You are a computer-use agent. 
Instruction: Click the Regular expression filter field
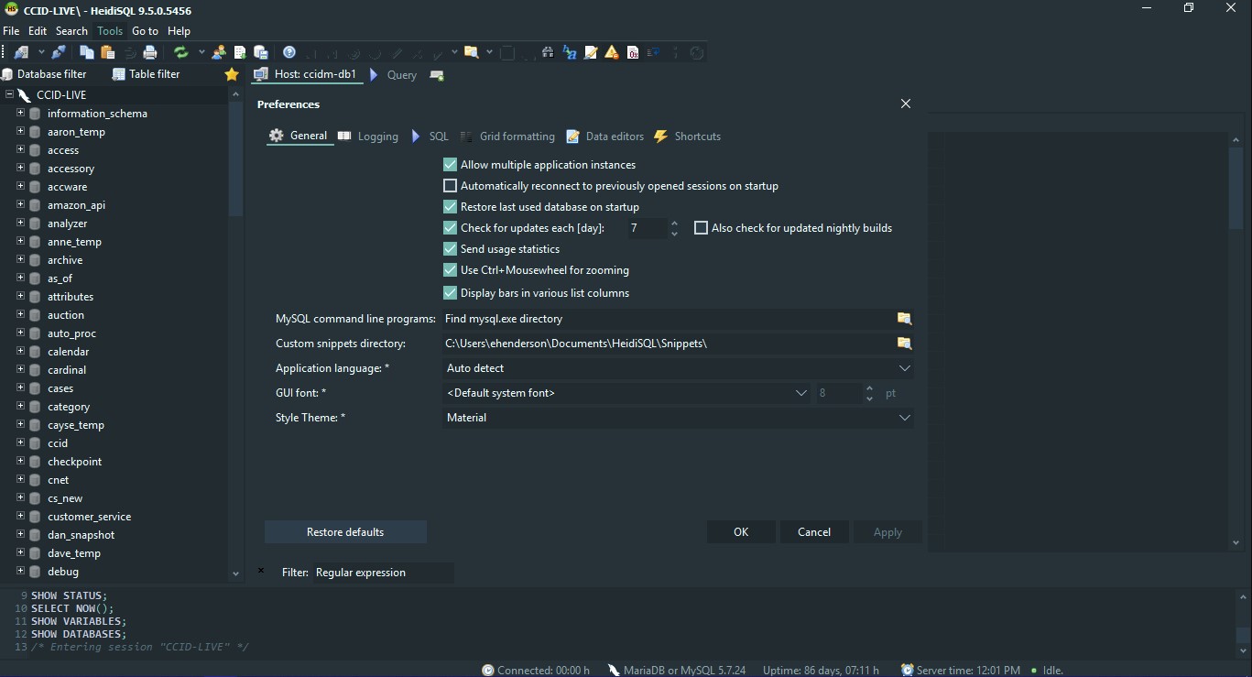pyautogui.click(x=383, y=573)
